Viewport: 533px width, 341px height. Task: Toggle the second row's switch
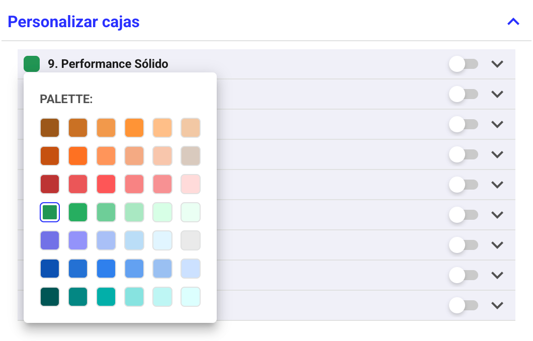(463, 94)
